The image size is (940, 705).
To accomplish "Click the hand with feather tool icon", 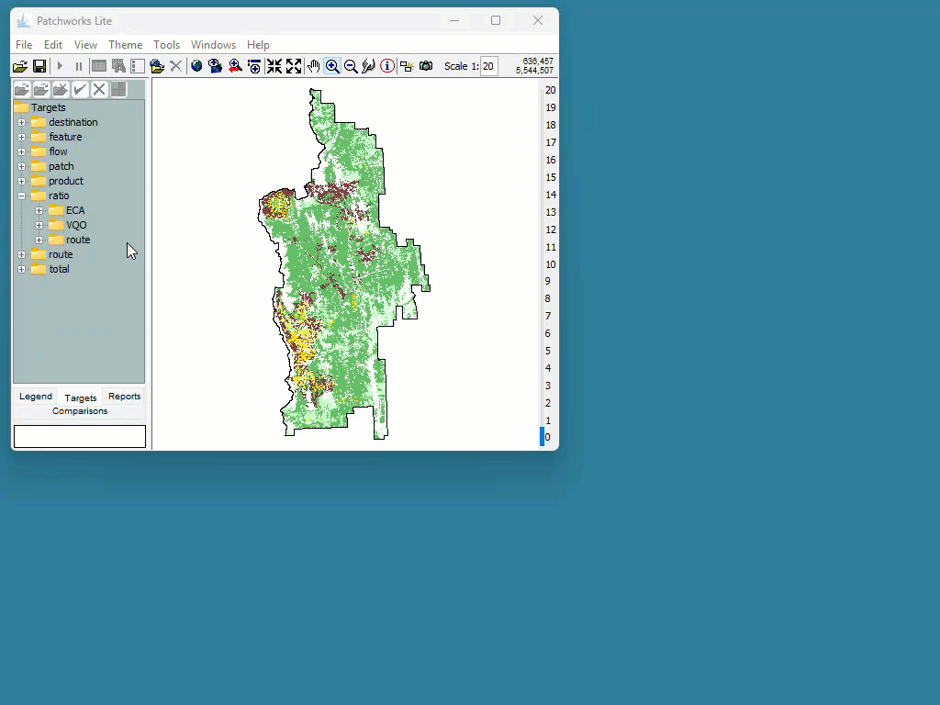I will (x=369, y=66).
